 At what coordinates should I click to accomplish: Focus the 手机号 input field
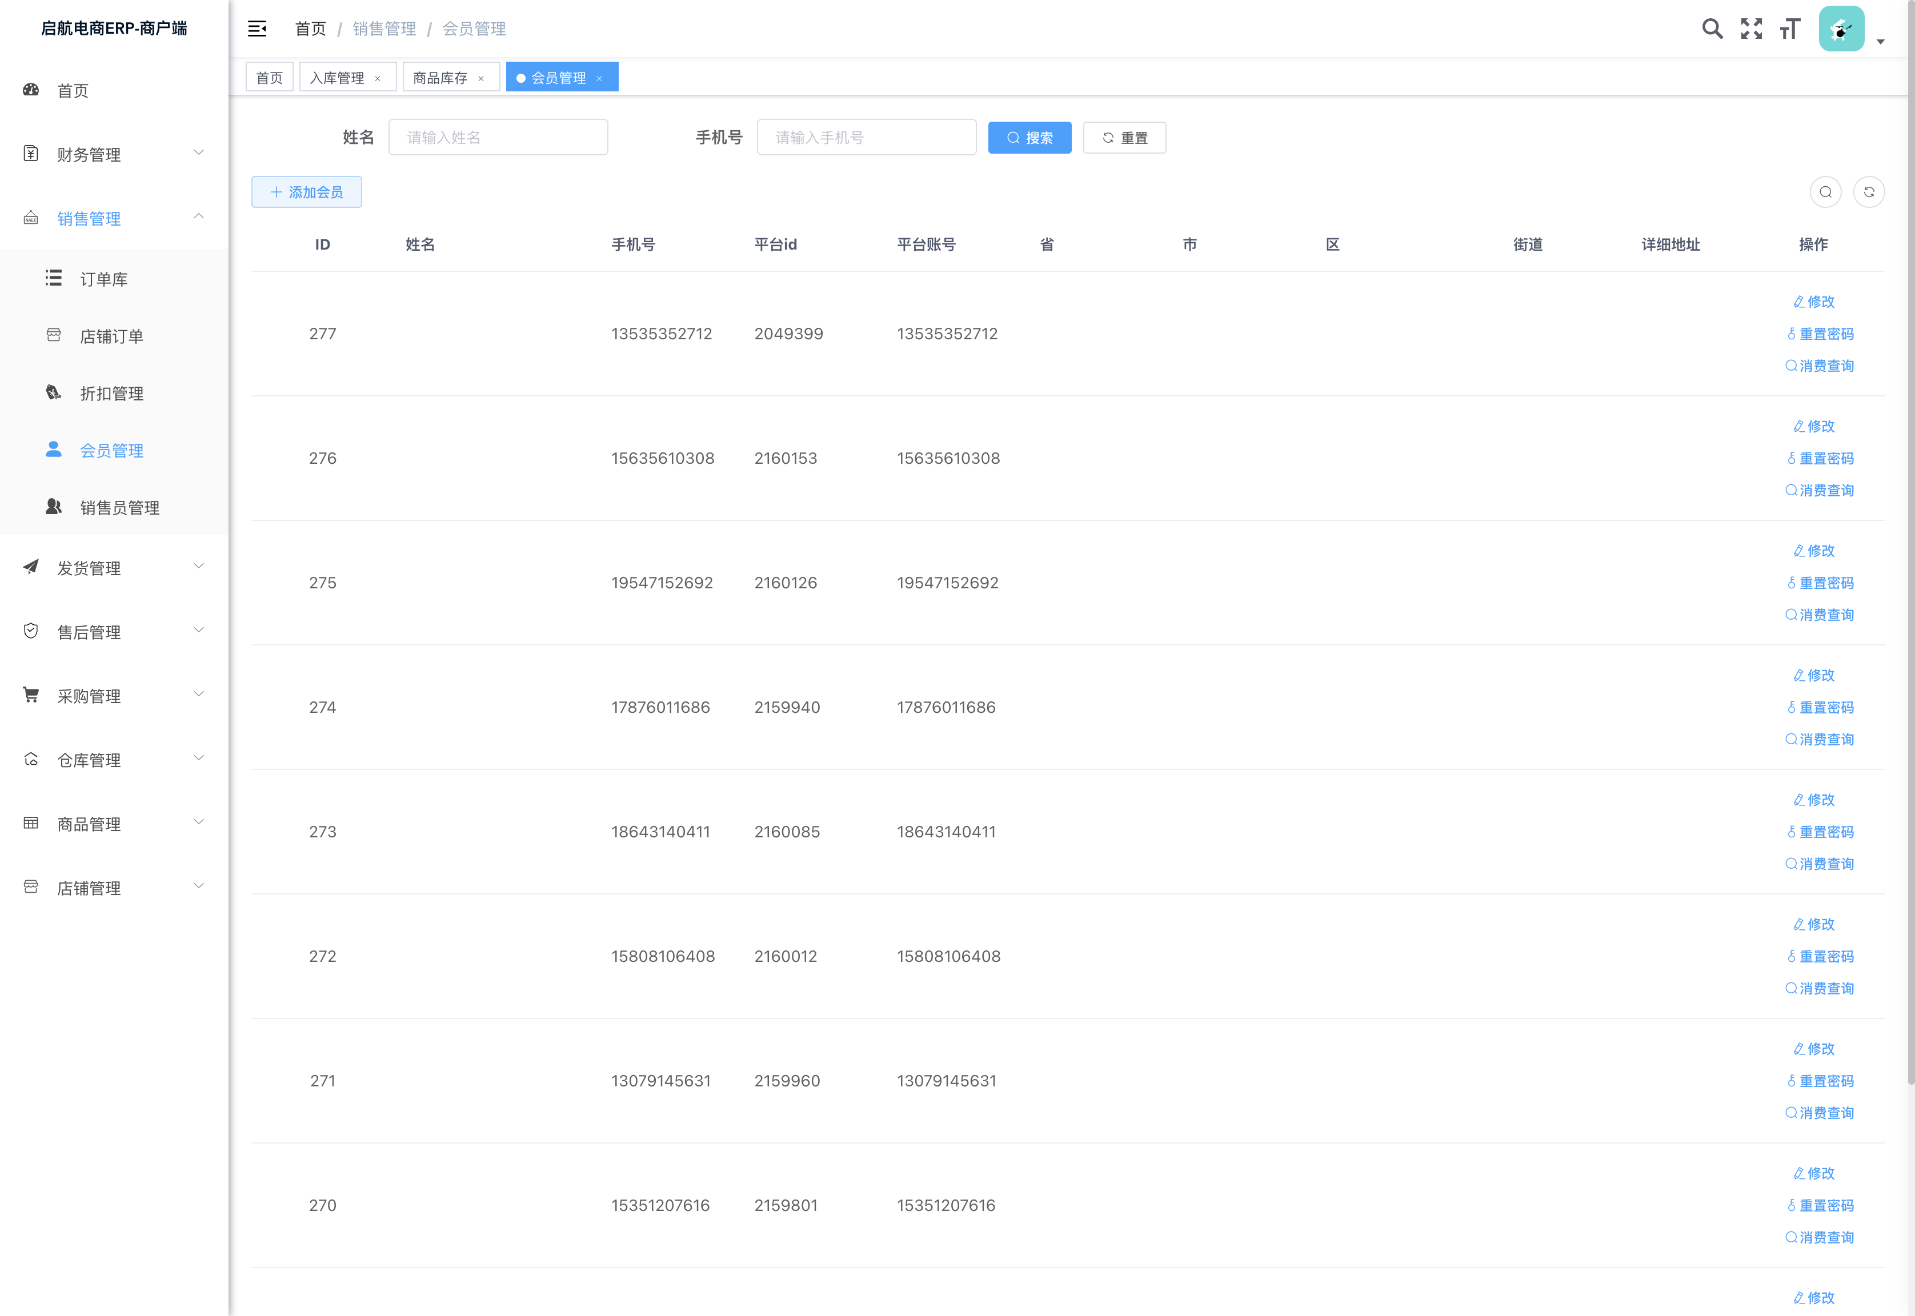[866, 138]
